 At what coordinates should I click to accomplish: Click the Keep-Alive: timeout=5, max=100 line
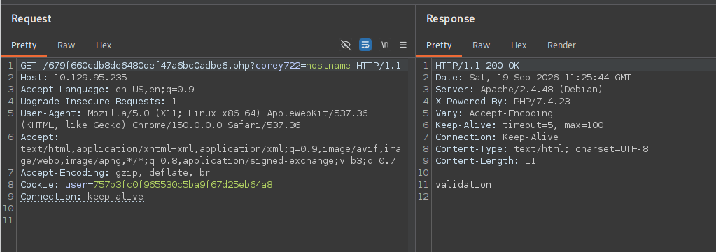(x=519, y=125)
